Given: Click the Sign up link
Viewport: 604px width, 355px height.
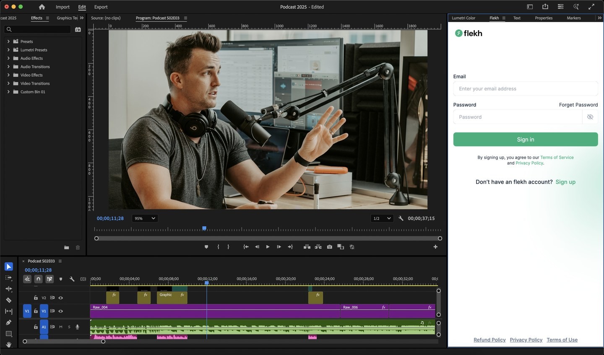Looking at the screenshot, I should [x=565, y=182].
